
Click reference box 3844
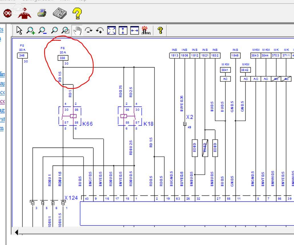[x=266, y=56]
